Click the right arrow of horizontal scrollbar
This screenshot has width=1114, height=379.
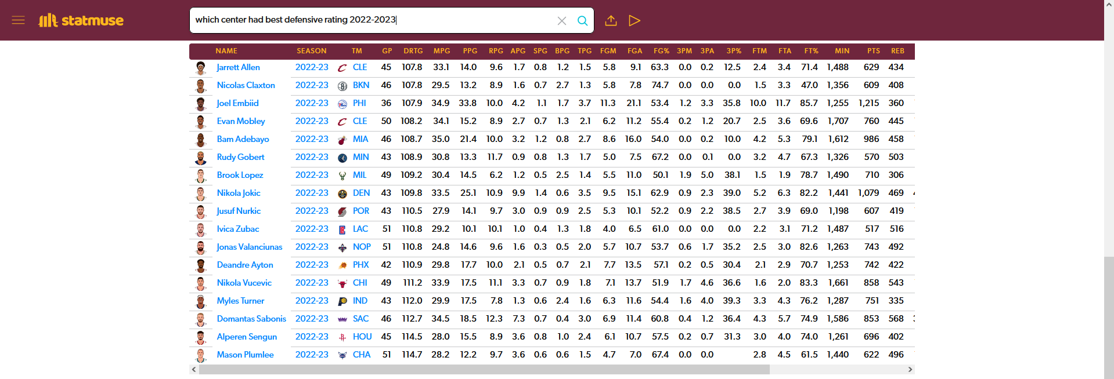click(x=910, y=369)
